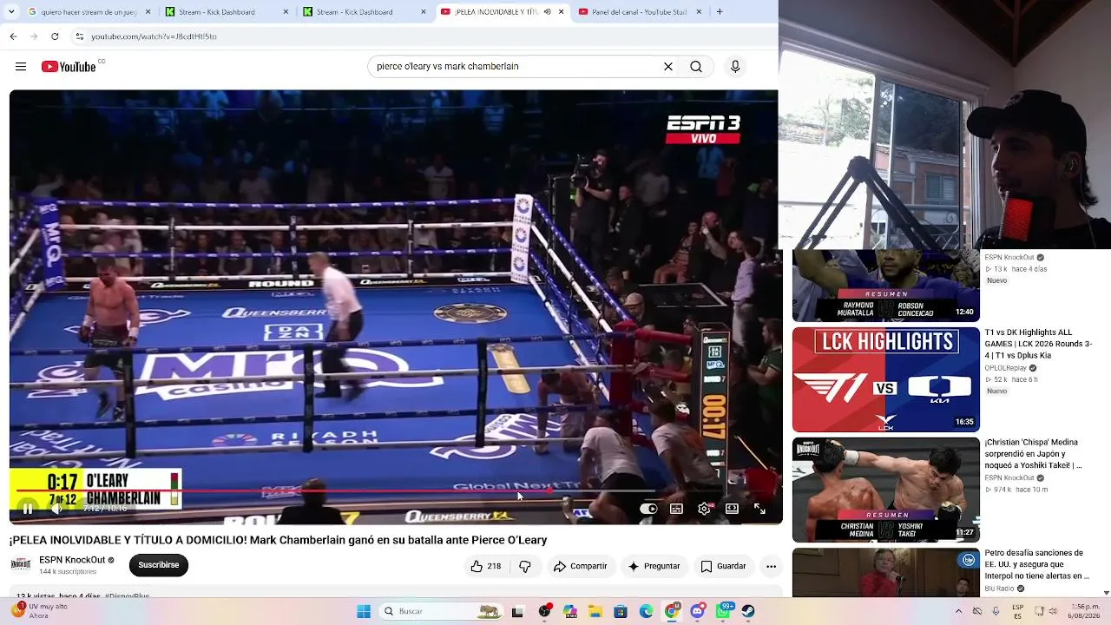
Task: Close the YouTube Studio tab
Action: (699, 12)
